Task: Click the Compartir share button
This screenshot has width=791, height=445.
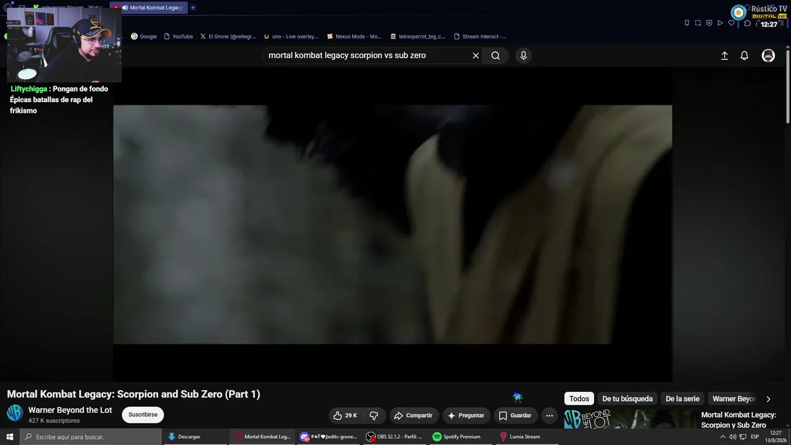Action: [413, 415]
